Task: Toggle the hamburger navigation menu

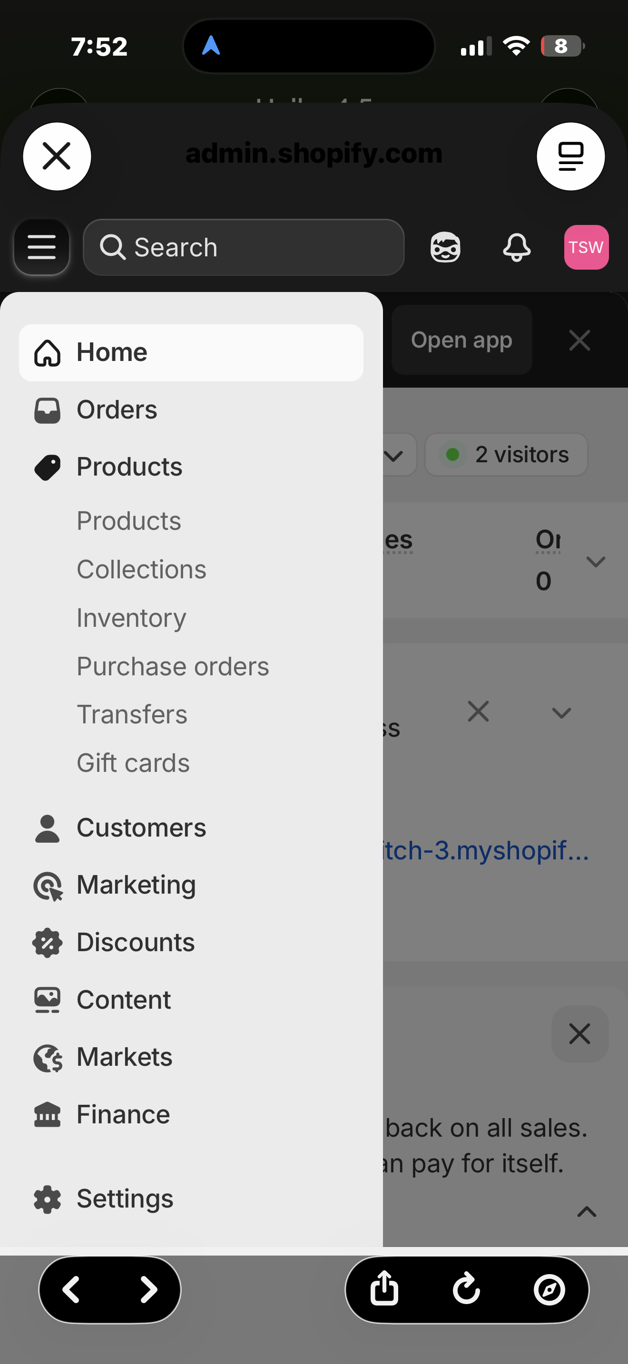Action: (x=41, y=247)
